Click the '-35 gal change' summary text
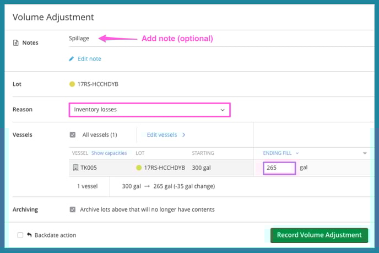Screen dimensions: 379x253 pyautogui.click(x=194, y=186)
